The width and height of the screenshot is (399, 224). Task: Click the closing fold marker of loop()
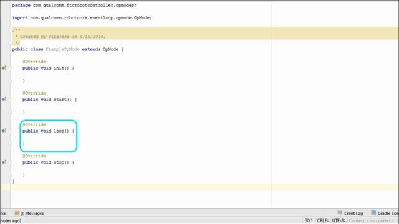coord(11,144)
